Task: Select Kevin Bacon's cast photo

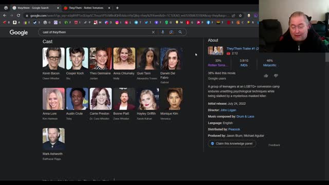Action: pos(53,59)
